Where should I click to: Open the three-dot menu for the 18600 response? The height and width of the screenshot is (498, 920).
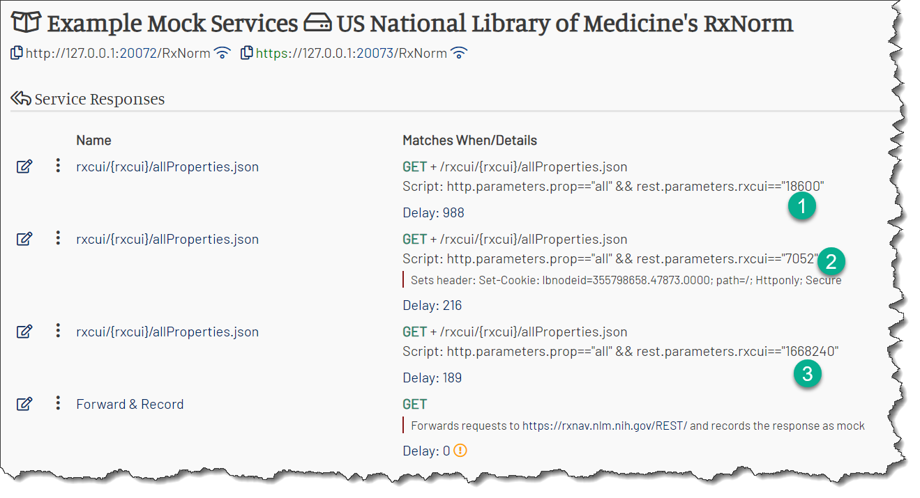58,166
